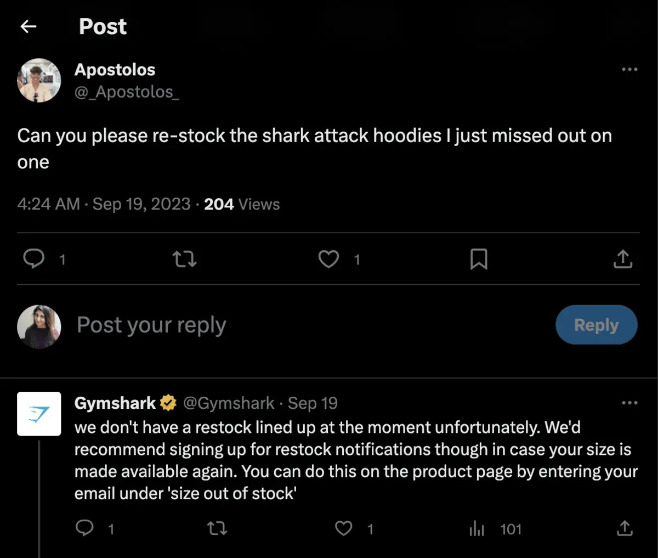Screen dimensions: 658x558
Task: Open the reply icon on Apostolos' post
Action: (34, 259)
